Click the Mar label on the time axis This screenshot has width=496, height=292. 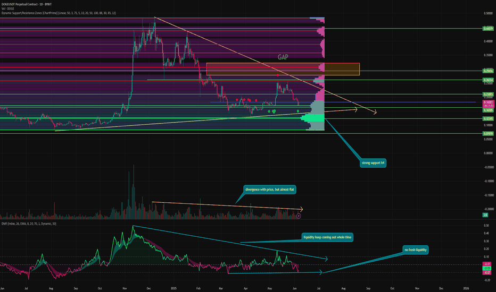(221, 288)
